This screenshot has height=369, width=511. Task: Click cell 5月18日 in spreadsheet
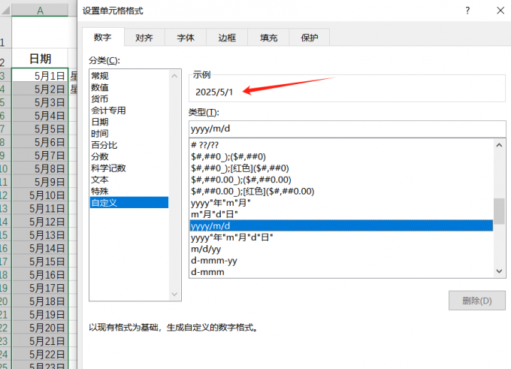[x=40, y=301]
